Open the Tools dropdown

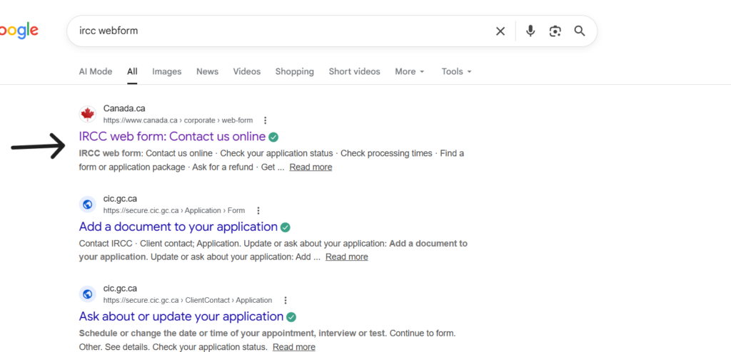(456, 71)
